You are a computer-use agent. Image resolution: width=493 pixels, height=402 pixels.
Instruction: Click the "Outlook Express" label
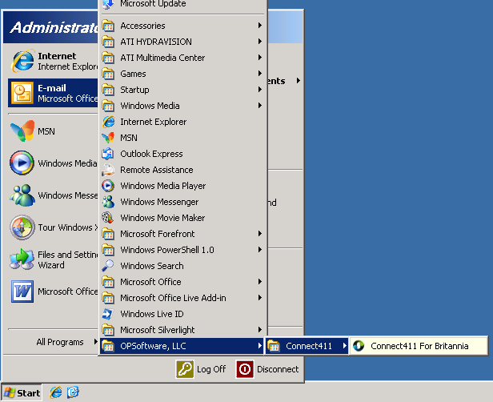click(x=151, y=154)
